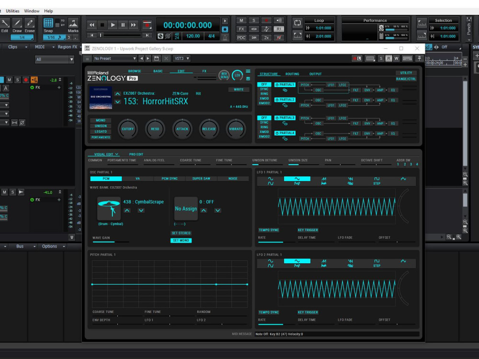This screenshot has width=479, height=359.
Task: Click the RANGE/CTRL button
Action: click(x=406, y=79)
